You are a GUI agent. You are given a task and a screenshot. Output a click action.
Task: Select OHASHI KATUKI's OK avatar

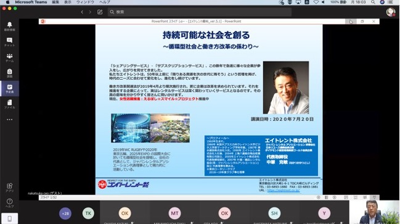click(124, 214)
